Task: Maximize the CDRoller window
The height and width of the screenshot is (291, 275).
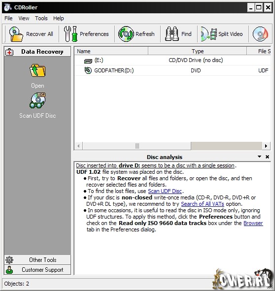Action: coord(259,7)
